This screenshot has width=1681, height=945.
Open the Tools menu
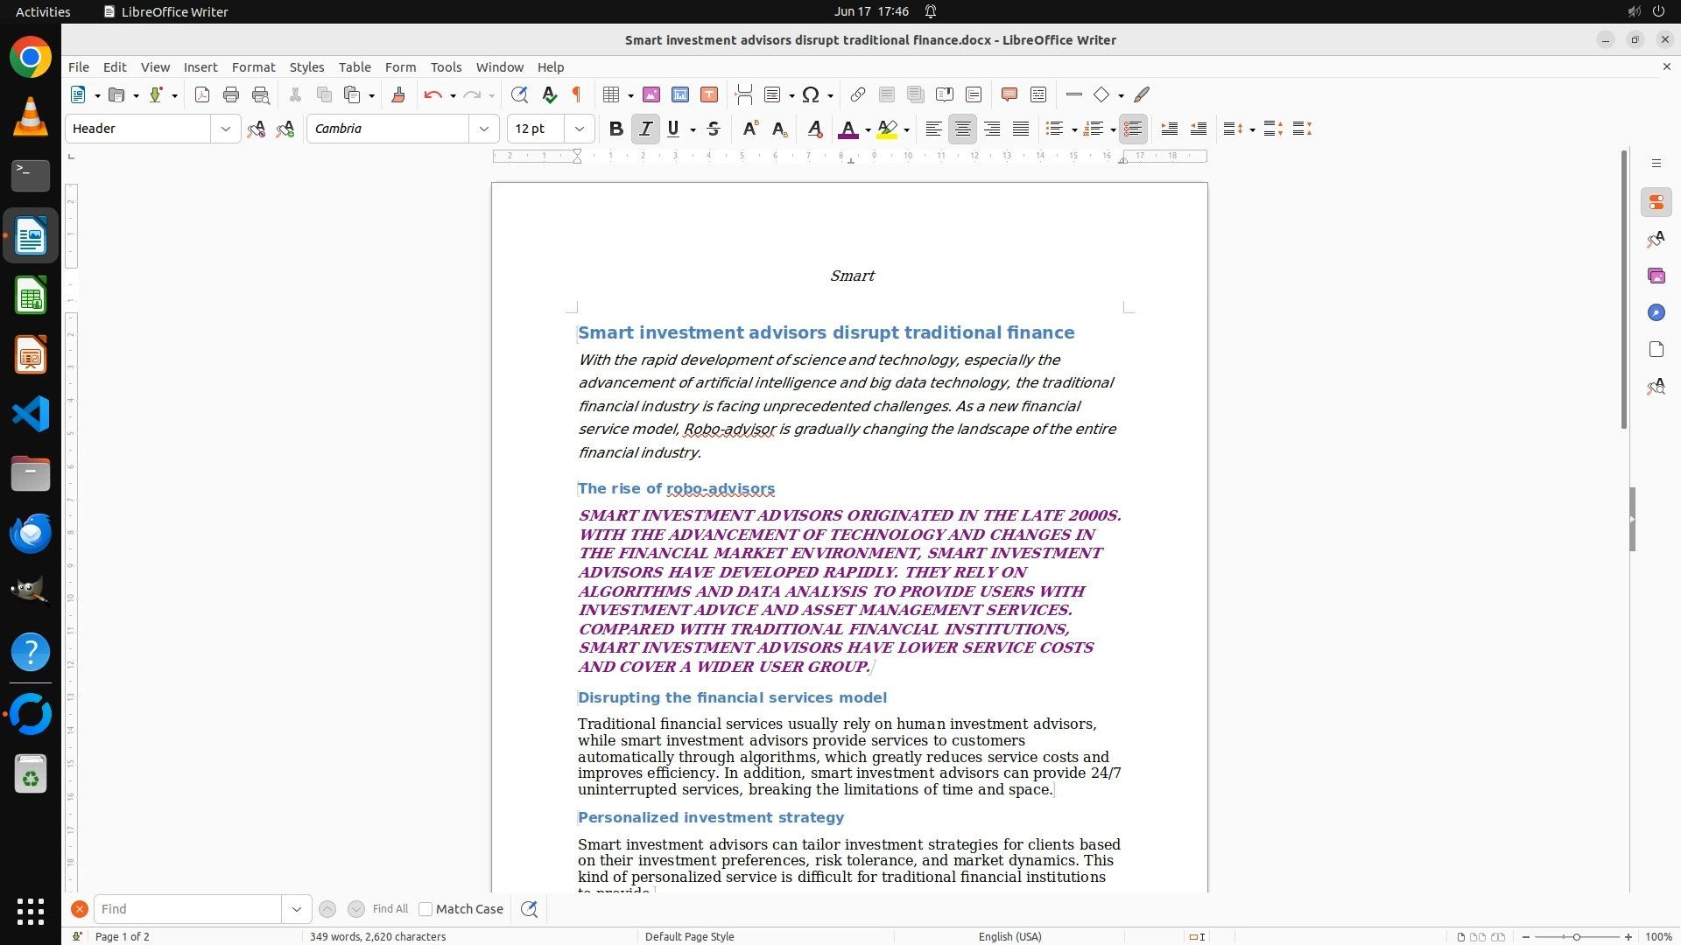coord(446,66)
